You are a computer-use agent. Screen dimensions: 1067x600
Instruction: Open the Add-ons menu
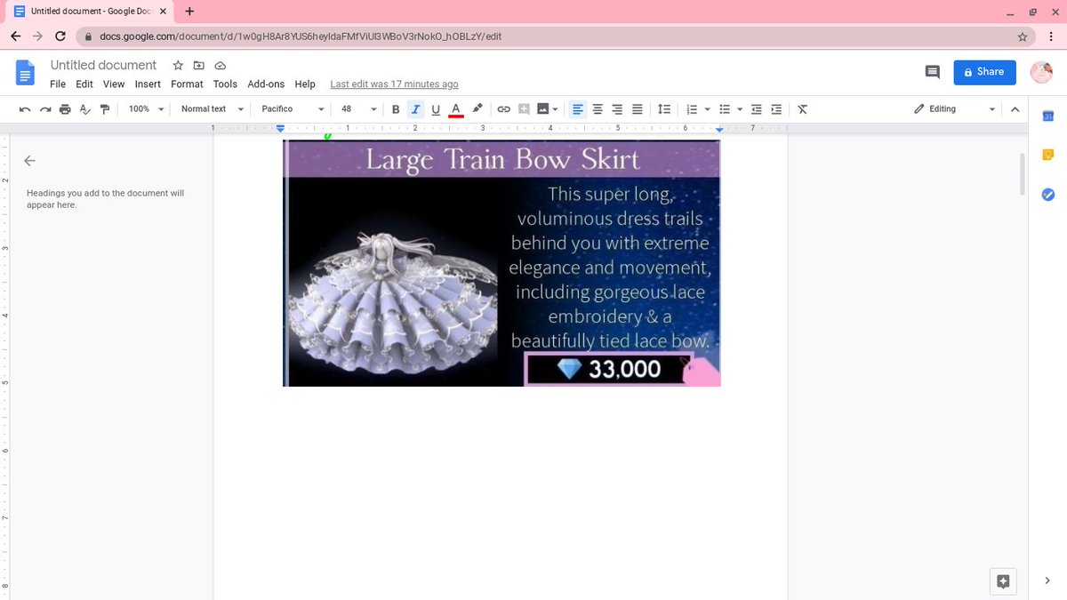[x=266, y=84]
